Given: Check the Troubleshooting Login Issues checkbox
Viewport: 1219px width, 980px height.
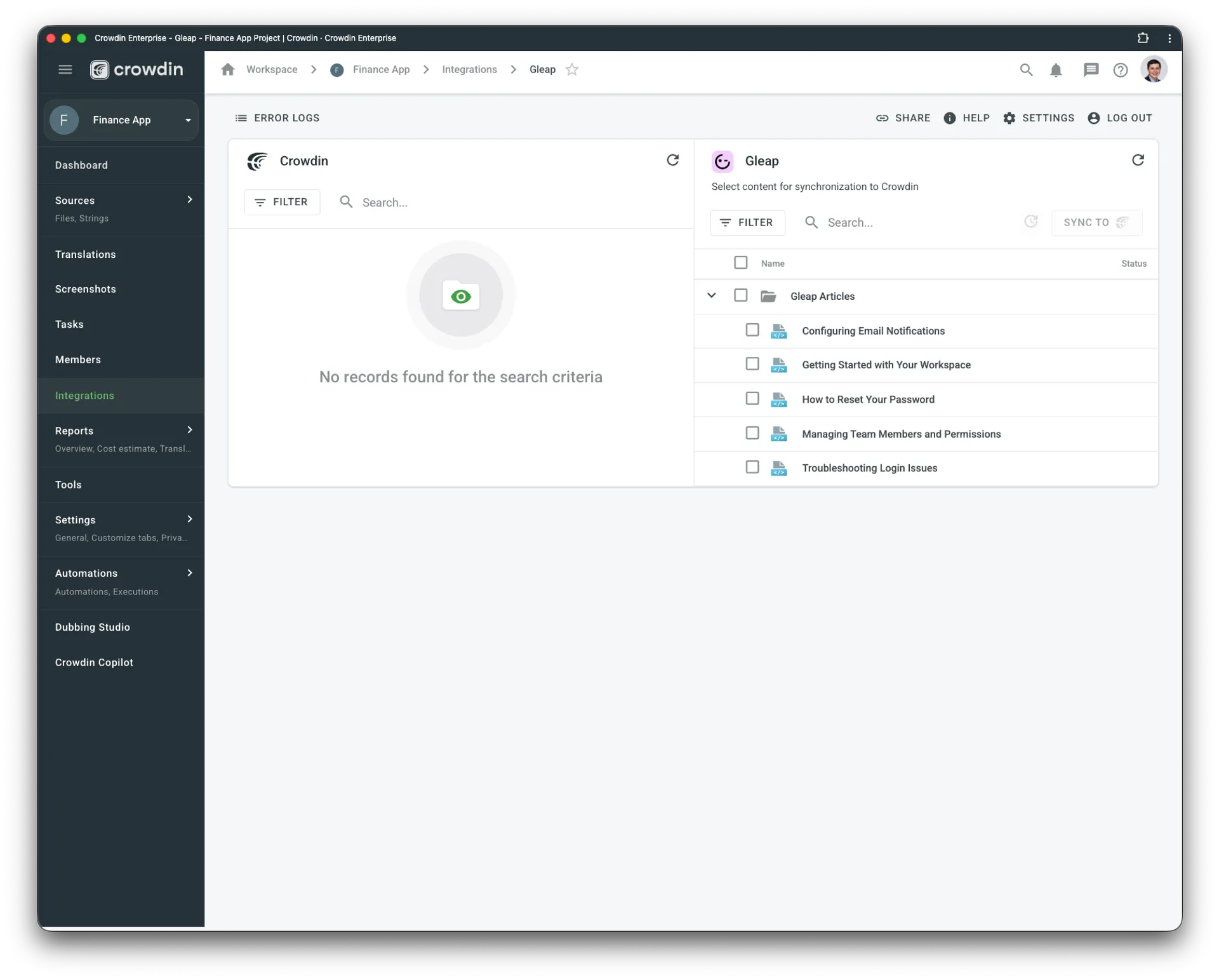Looking at the screenshot, I should pos(752,467).
